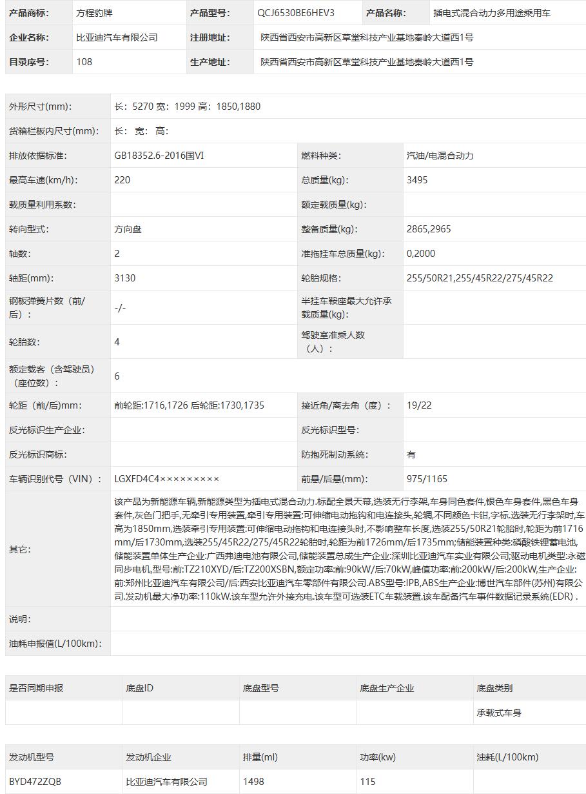Image resolution: width=586 pixels, height=794 pixels.
Task: Click the 生产地址 address value
Action: tap(367, 62)
